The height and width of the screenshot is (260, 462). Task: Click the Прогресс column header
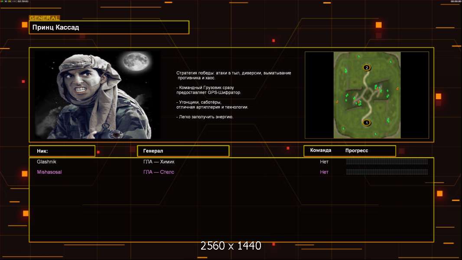(357, 151)
